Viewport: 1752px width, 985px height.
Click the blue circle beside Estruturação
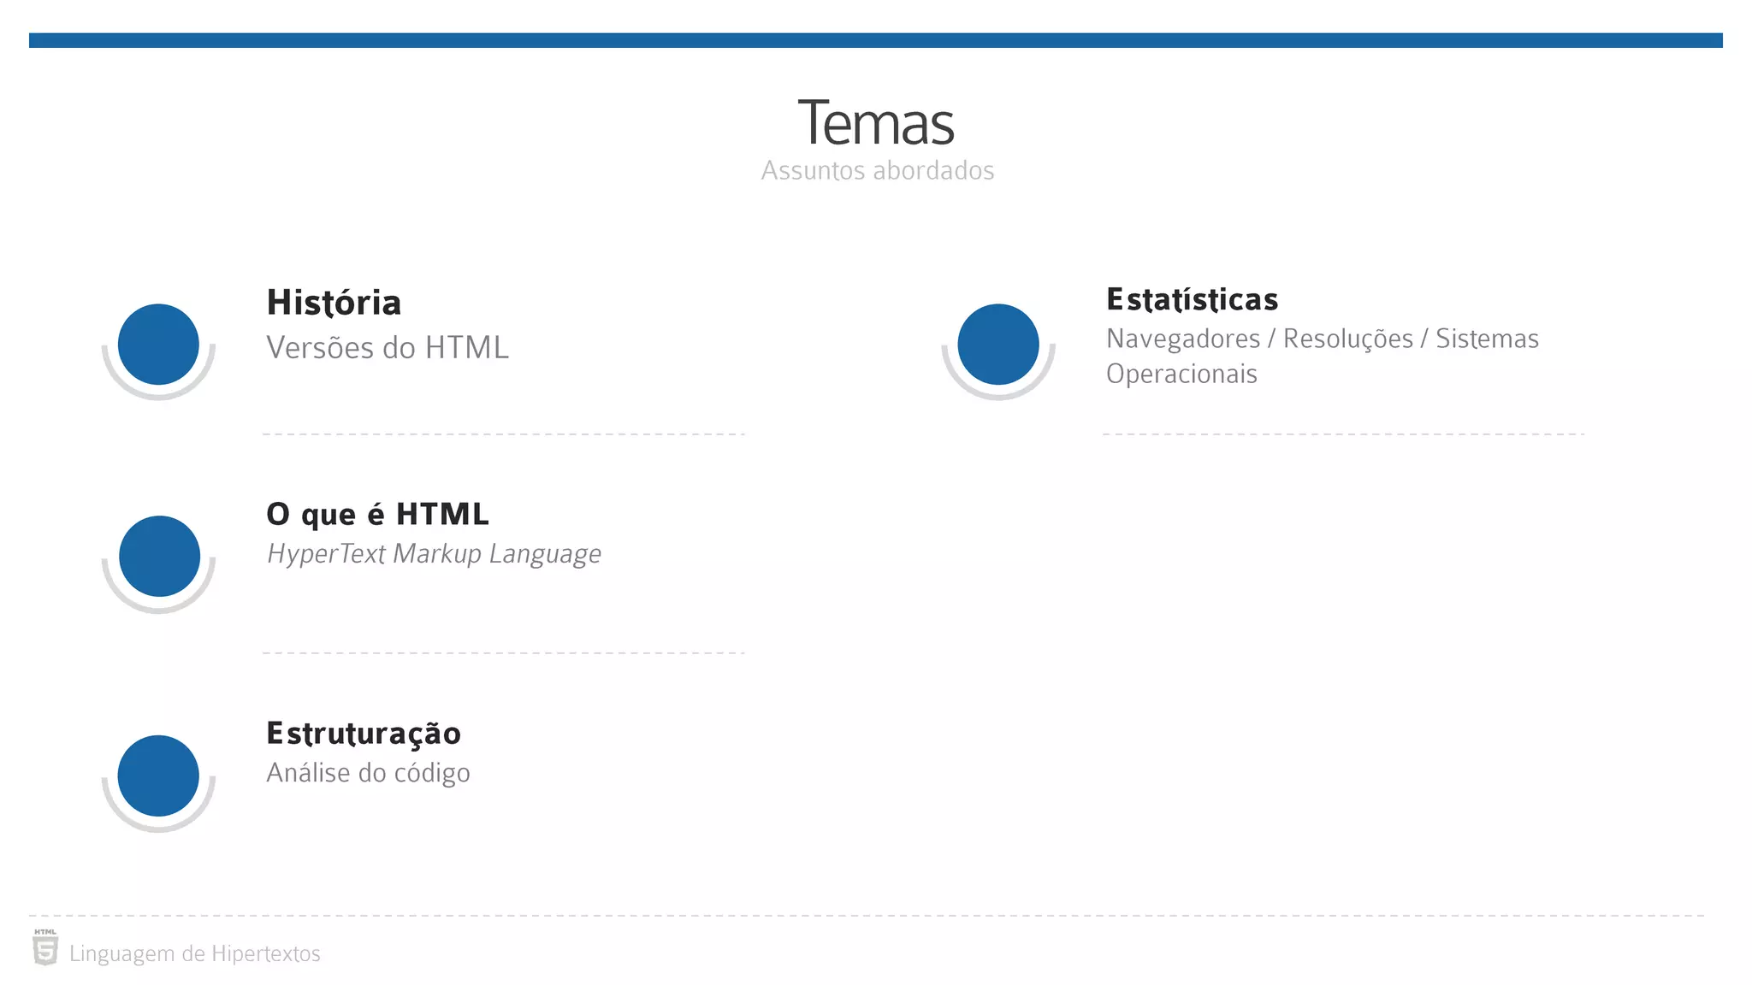click(158, 776)
